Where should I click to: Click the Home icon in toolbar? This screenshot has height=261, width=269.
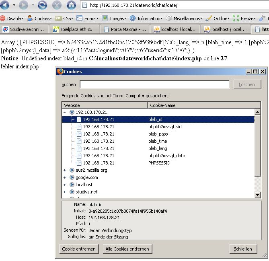[71, 6]
